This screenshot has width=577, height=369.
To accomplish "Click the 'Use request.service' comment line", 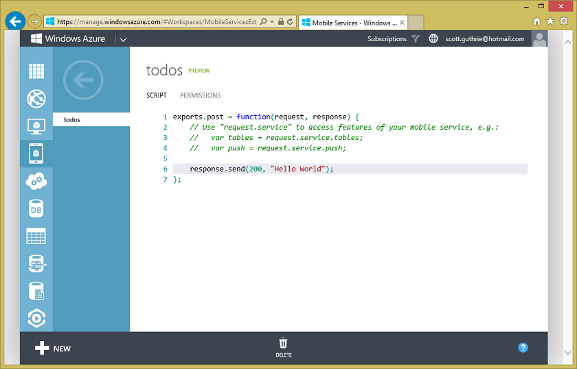I will [x=343, y=127].
